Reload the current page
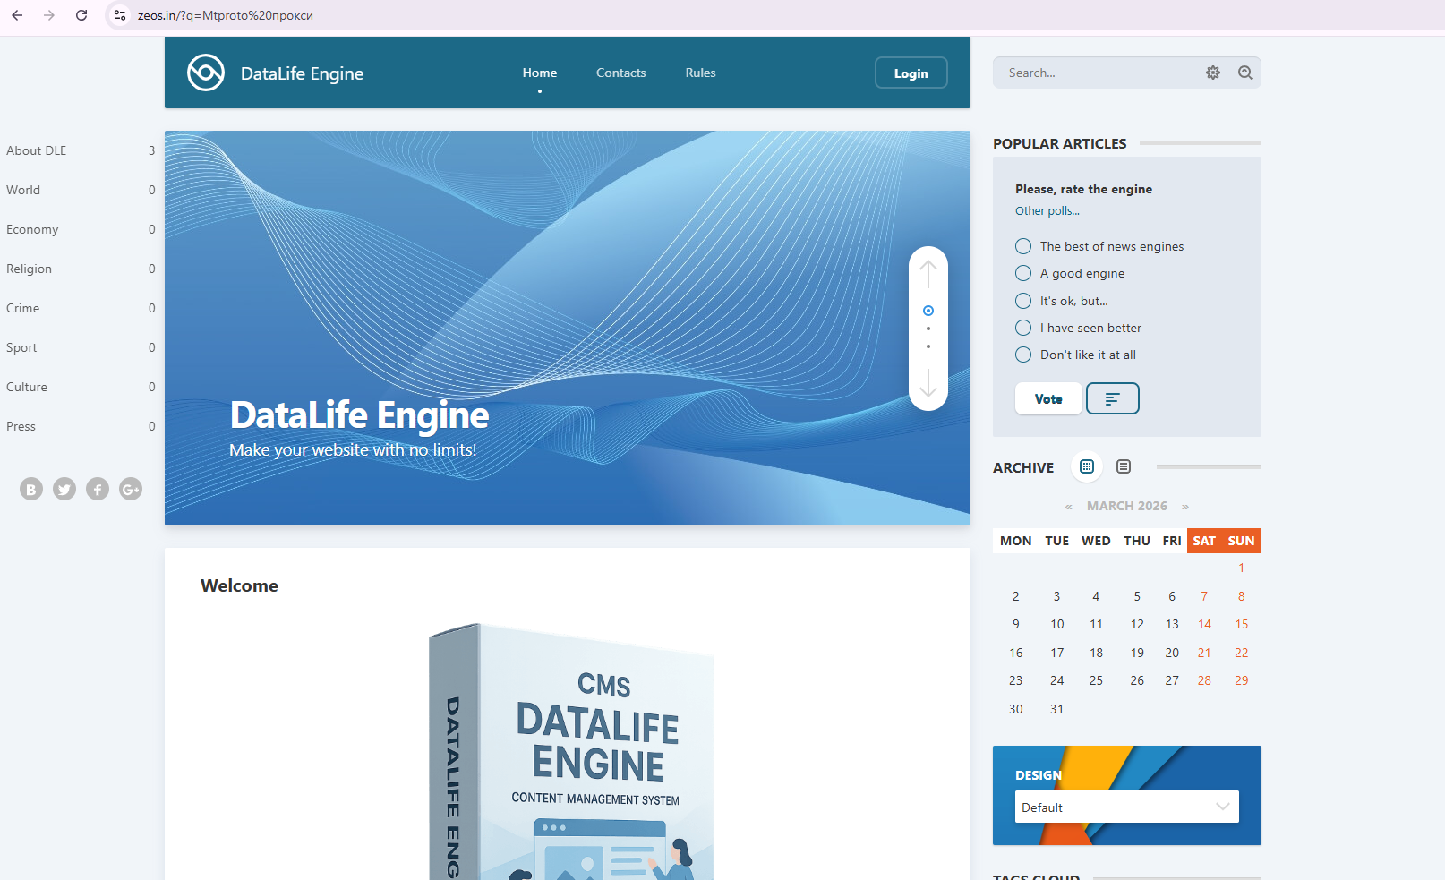This screenshot has width=1445, height=880. (81, 15)
